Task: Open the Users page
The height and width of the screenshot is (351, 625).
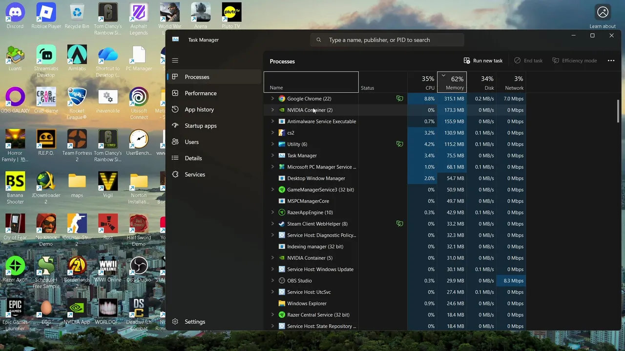Action: point(214,142)
